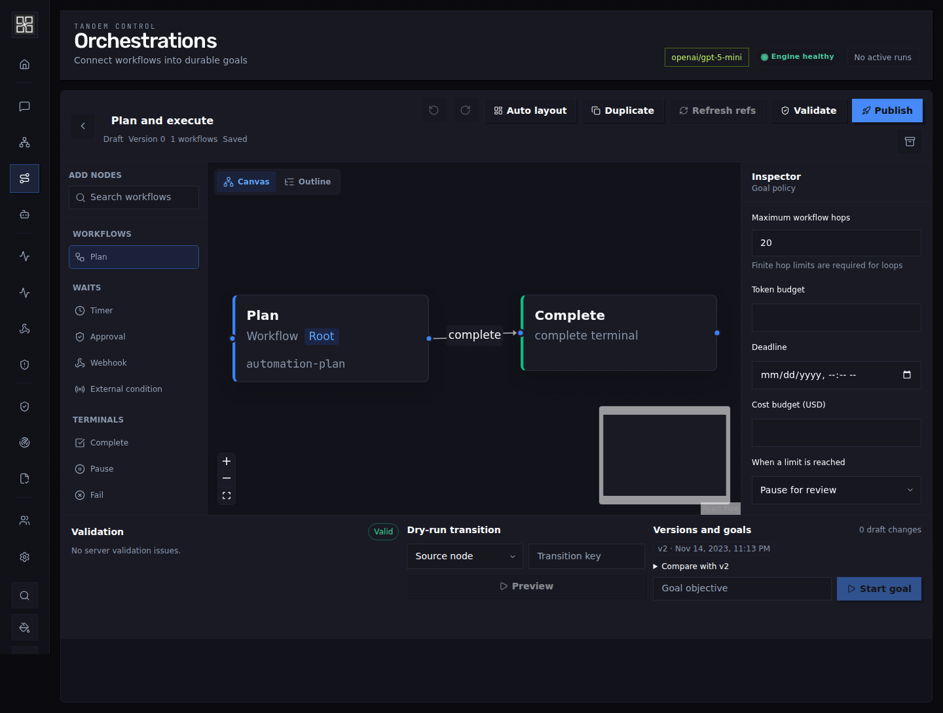
Task: Add a Pause terminal node
Action: click(134, 469)
